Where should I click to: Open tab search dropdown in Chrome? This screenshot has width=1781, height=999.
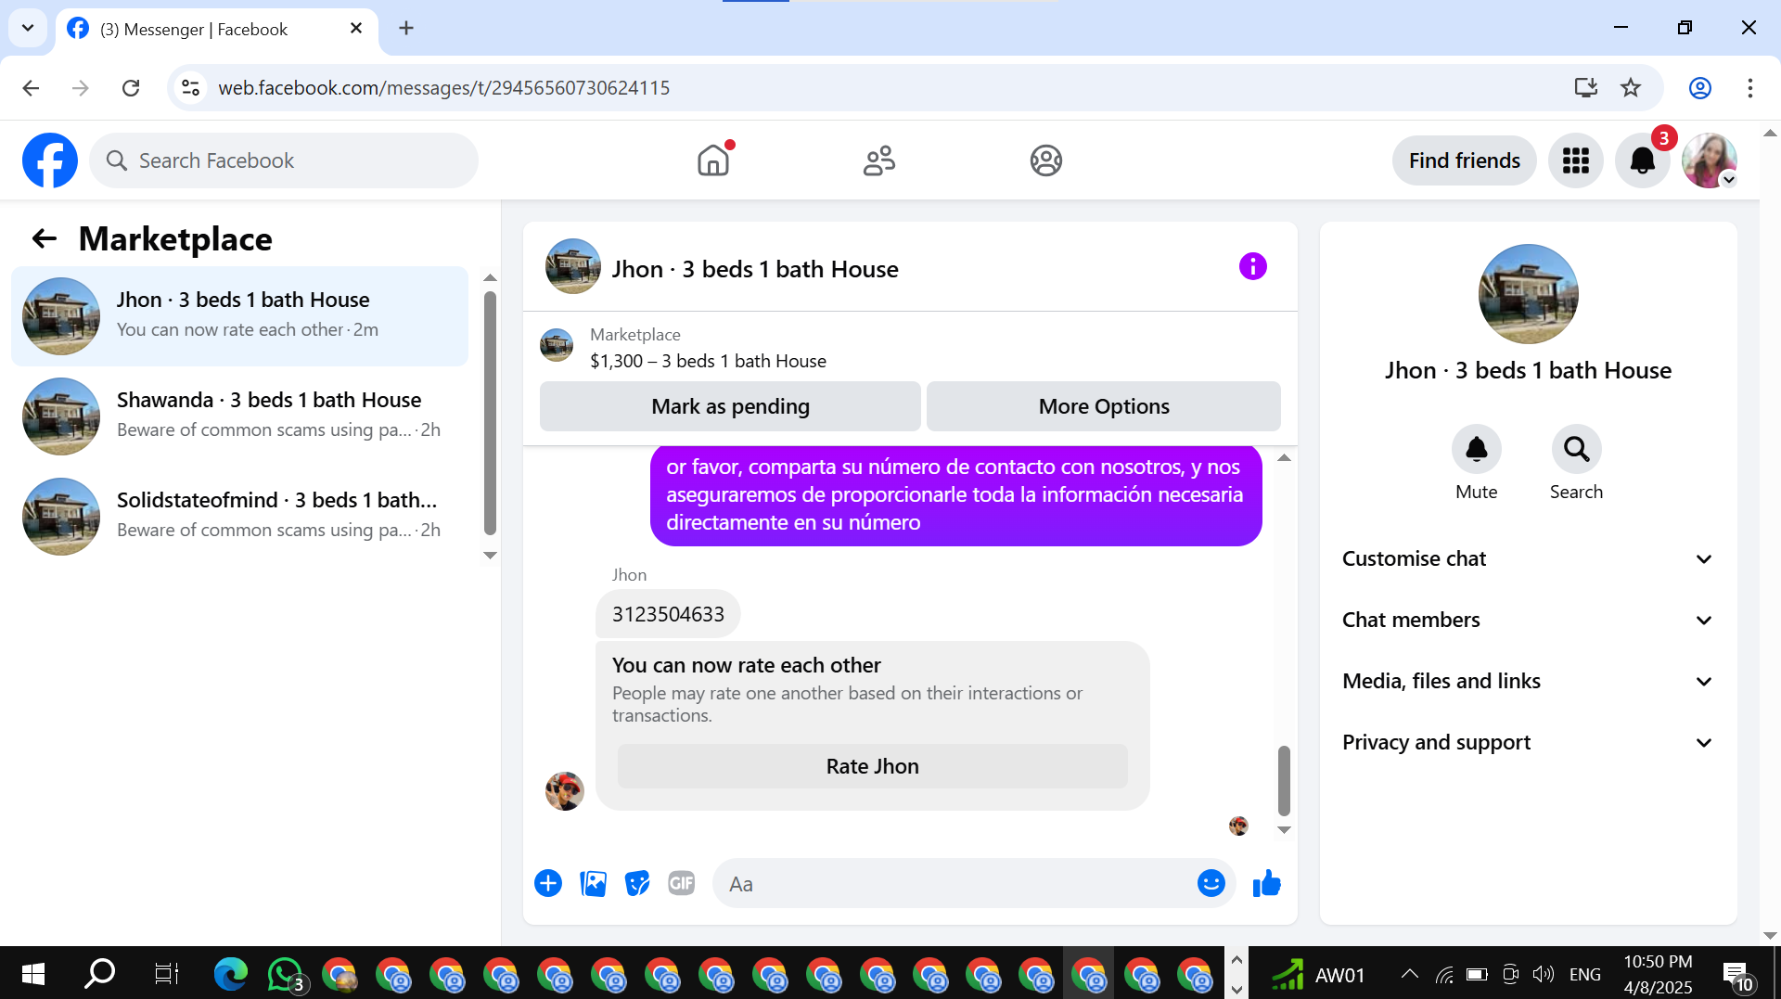pos(28,28)
